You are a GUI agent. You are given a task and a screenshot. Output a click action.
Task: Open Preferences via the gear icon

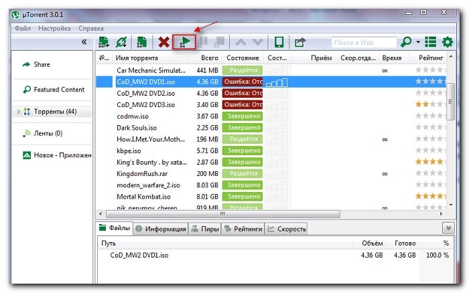coord(448,42)
